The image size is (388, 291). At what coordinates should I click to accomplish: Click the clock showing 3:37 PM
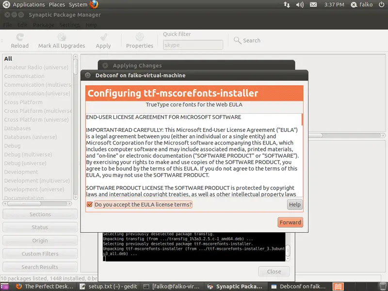pos(334,4)
